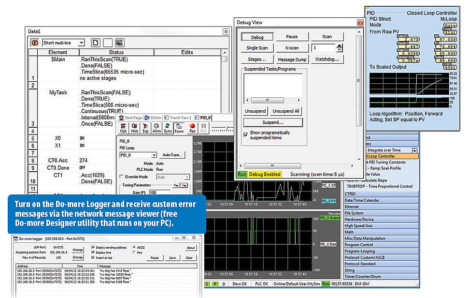Click the Exp export toolbar icon
This screenshot has width=468, height=298.
[145, 128]
